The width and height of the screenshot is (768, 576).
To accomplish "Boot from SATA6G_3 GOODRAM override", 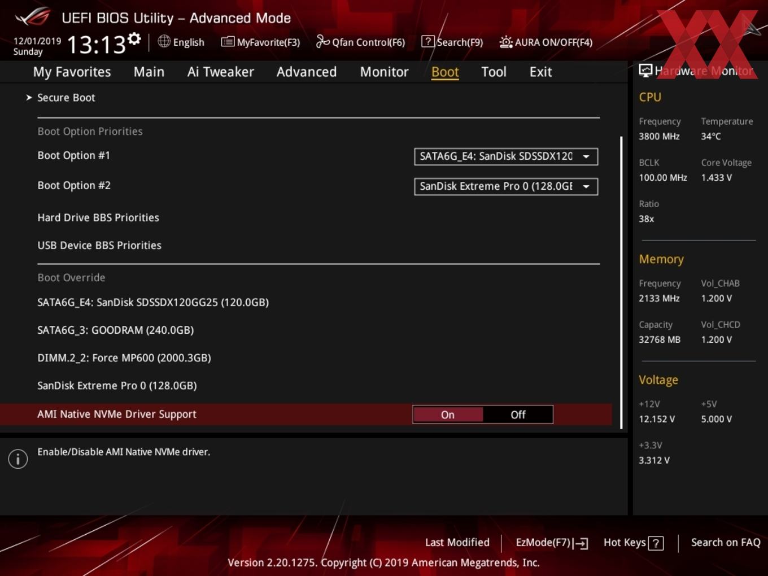I will coord(115,330).
